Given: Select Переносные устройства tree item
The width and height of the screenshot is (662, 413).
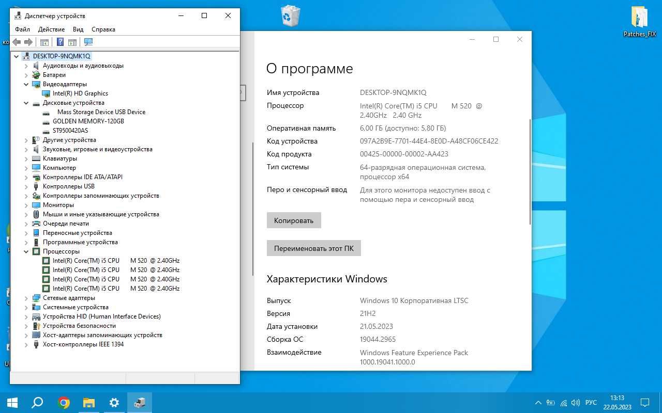Looking at the screenshot, I should 77,233.
